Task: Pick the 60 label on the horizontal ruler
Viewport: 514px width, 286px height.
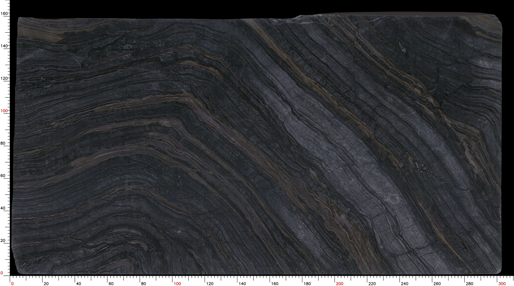Action: 111,283
